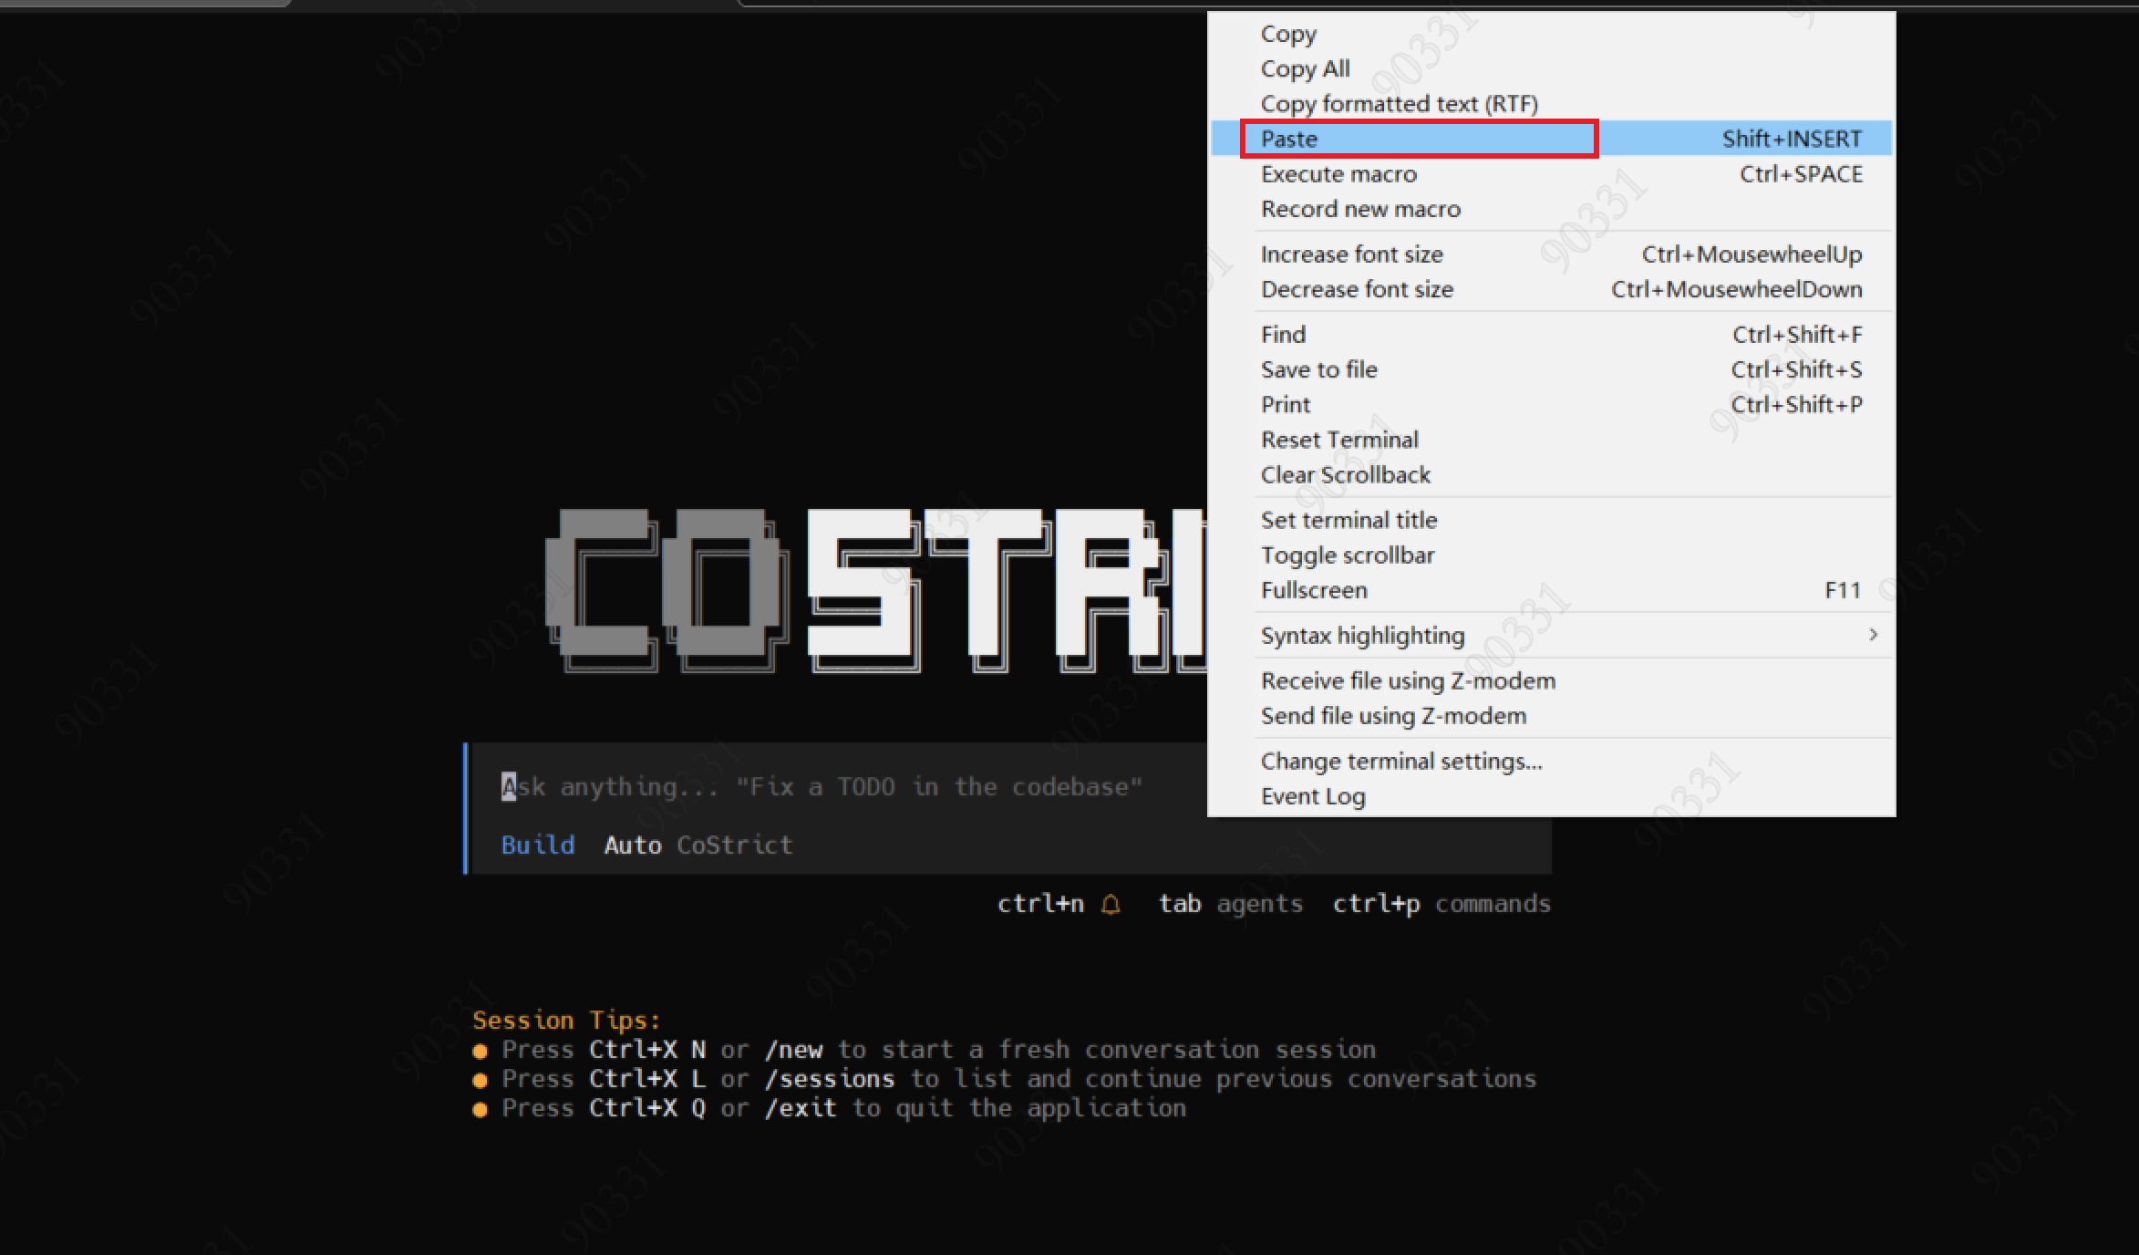The image size is (2139, 1255).
Task: Choose Copy from the context menu
Action: [1288, 34]
